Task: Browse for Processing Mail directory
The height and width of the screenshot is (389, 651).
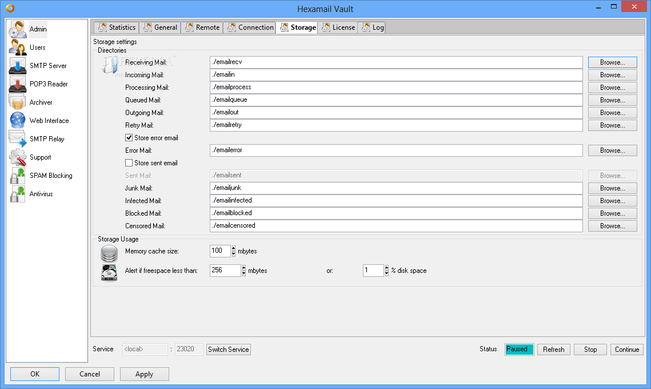Action: (612, 88)
